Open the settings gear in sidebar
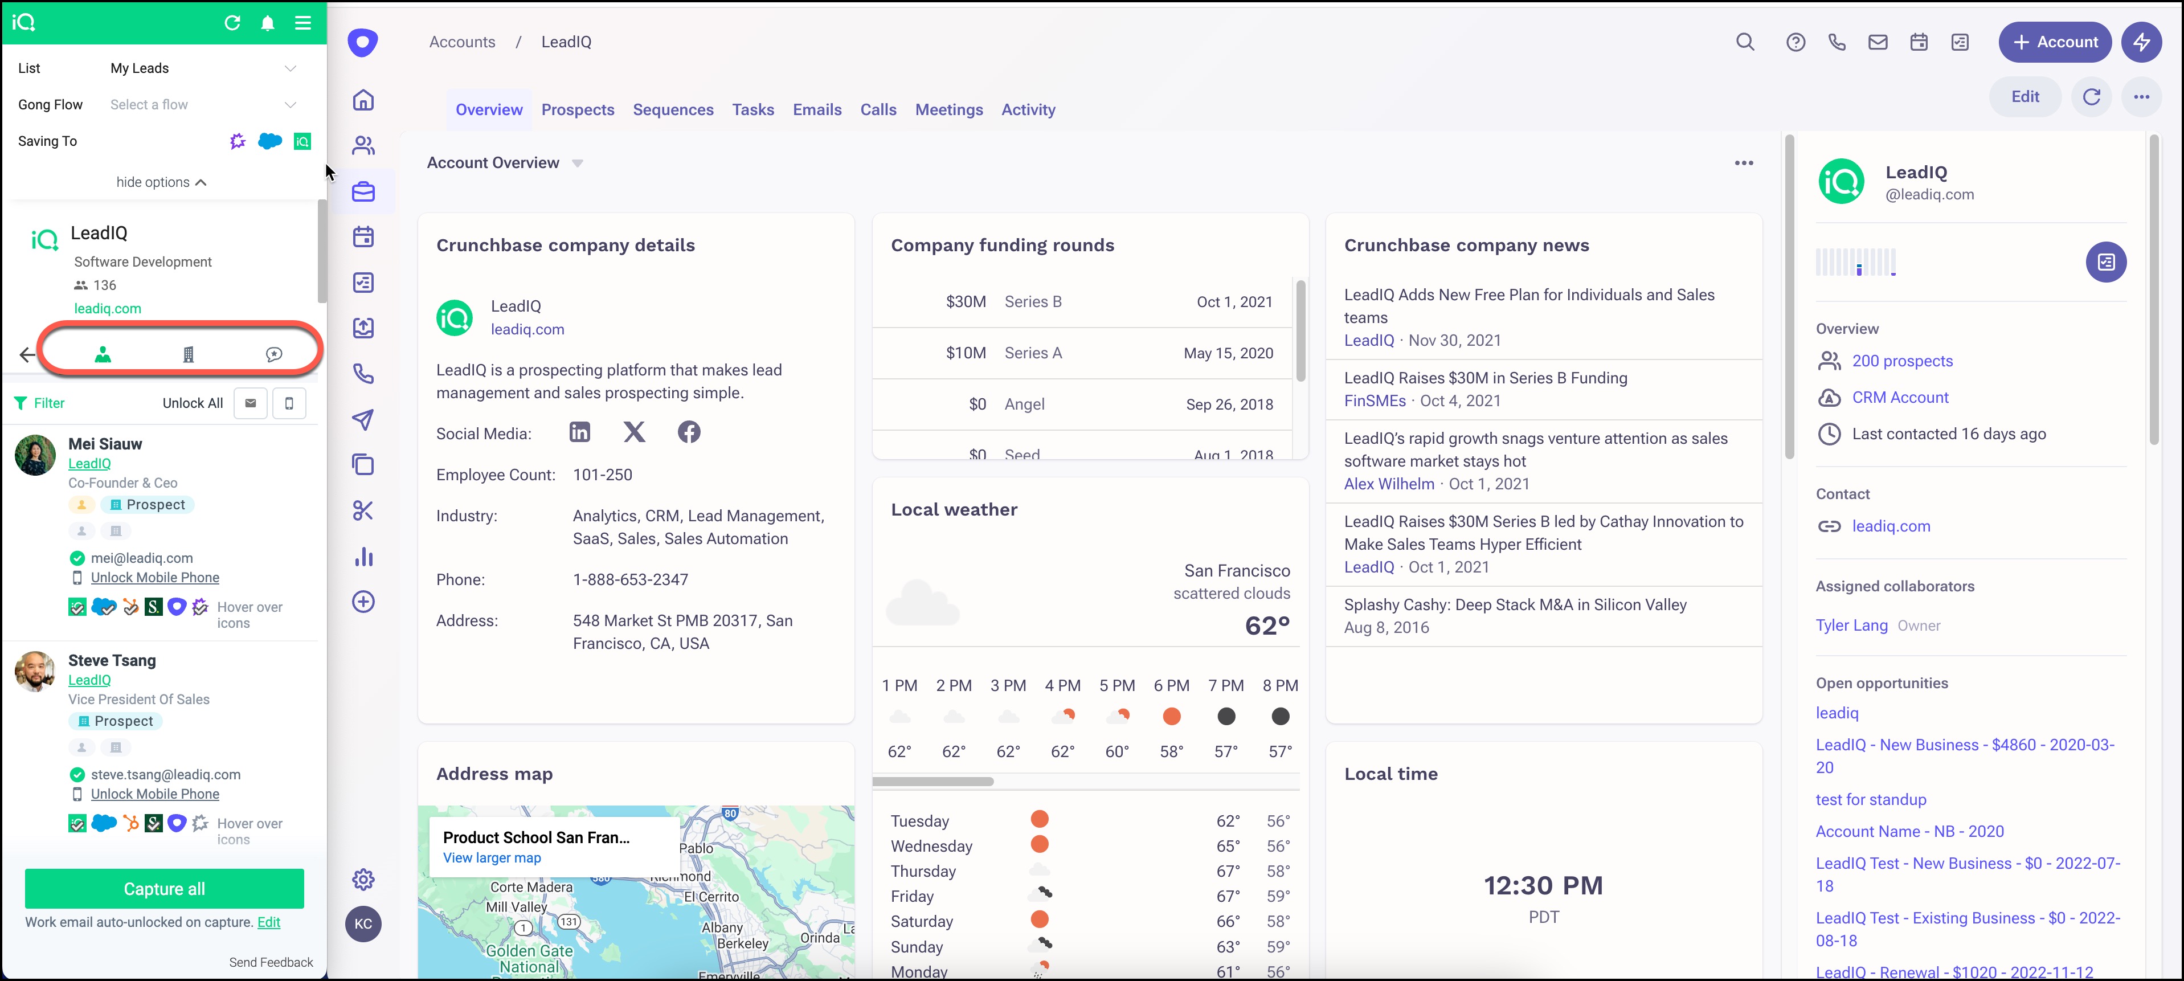This screenshot has height=981, width=2184. tap(363, 879)
